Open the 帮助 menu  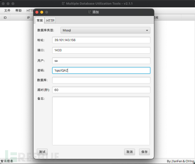tap(18, 10)
